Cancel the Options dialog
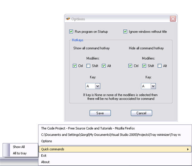The image size is (192, 166). (141, 113)
